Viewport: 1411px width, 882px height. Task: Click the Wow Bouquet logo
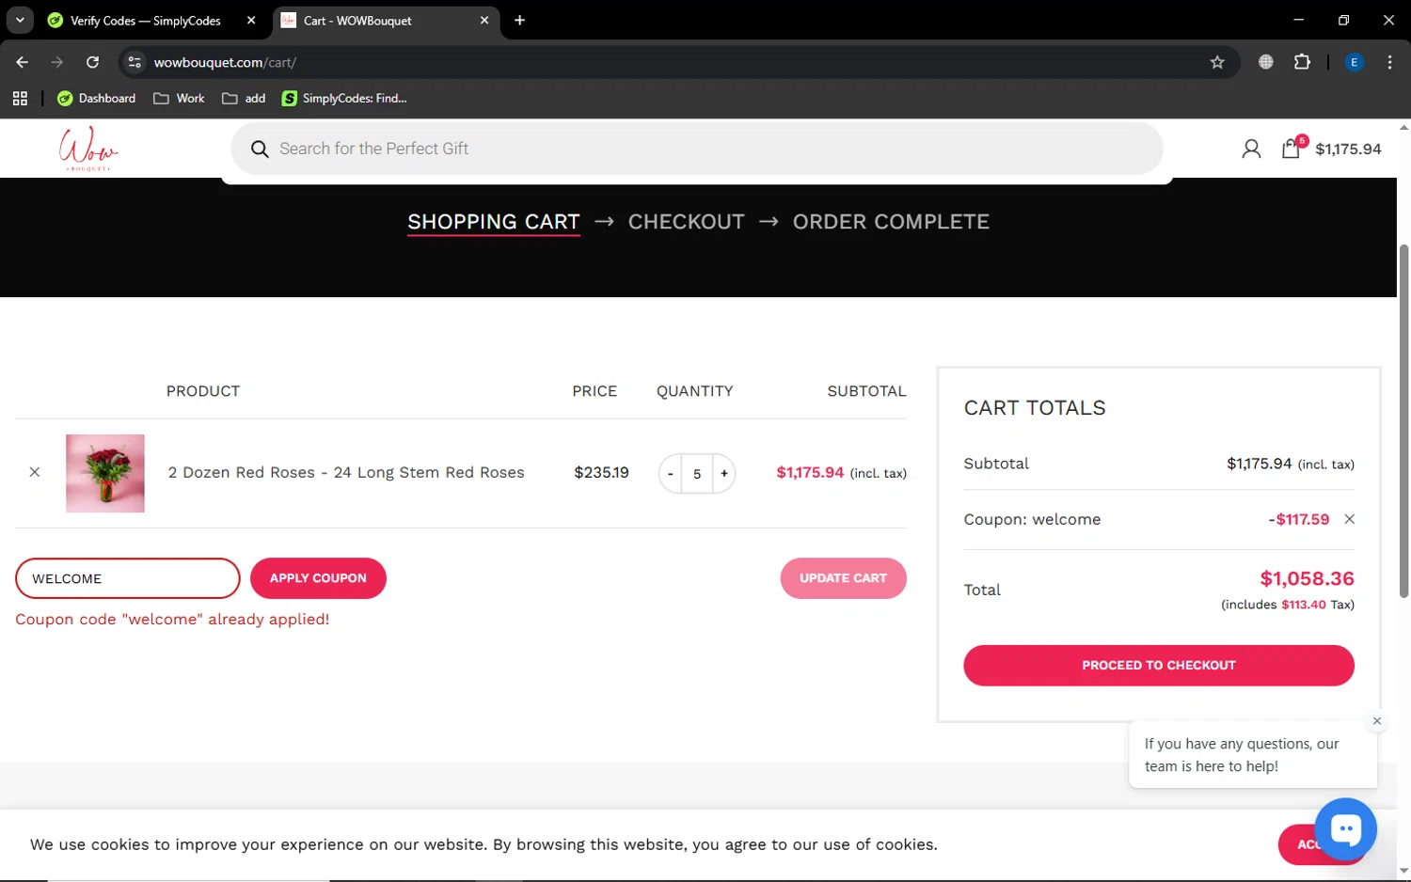pyautogui.click(x=88, y=149)
